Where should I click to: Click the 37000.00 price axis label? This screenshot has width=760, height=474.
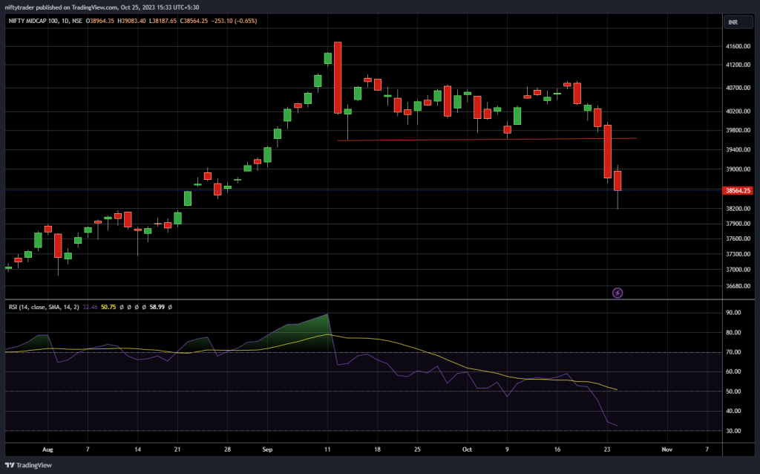(738, 270)
